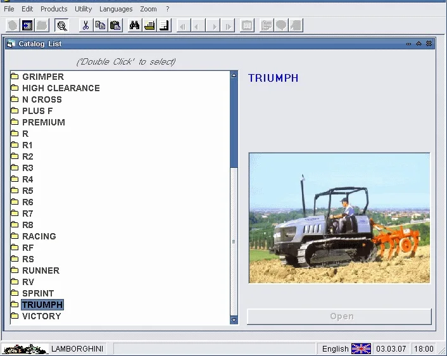This screenshot has width=447, height=356.
Task: Click the greyed speech bubble icon
Action: 281,26
